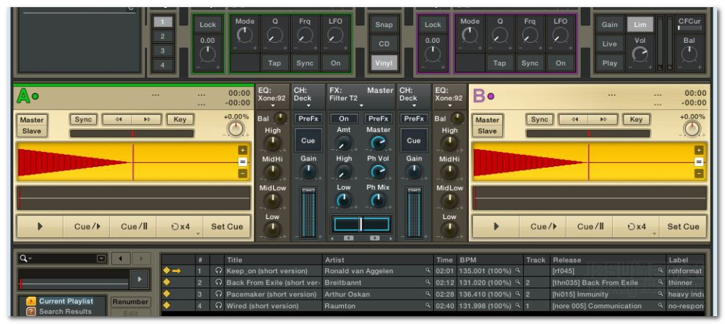Click the left effect unit Tap button
The width and height of the screenshot is (725, 324).
275,64
